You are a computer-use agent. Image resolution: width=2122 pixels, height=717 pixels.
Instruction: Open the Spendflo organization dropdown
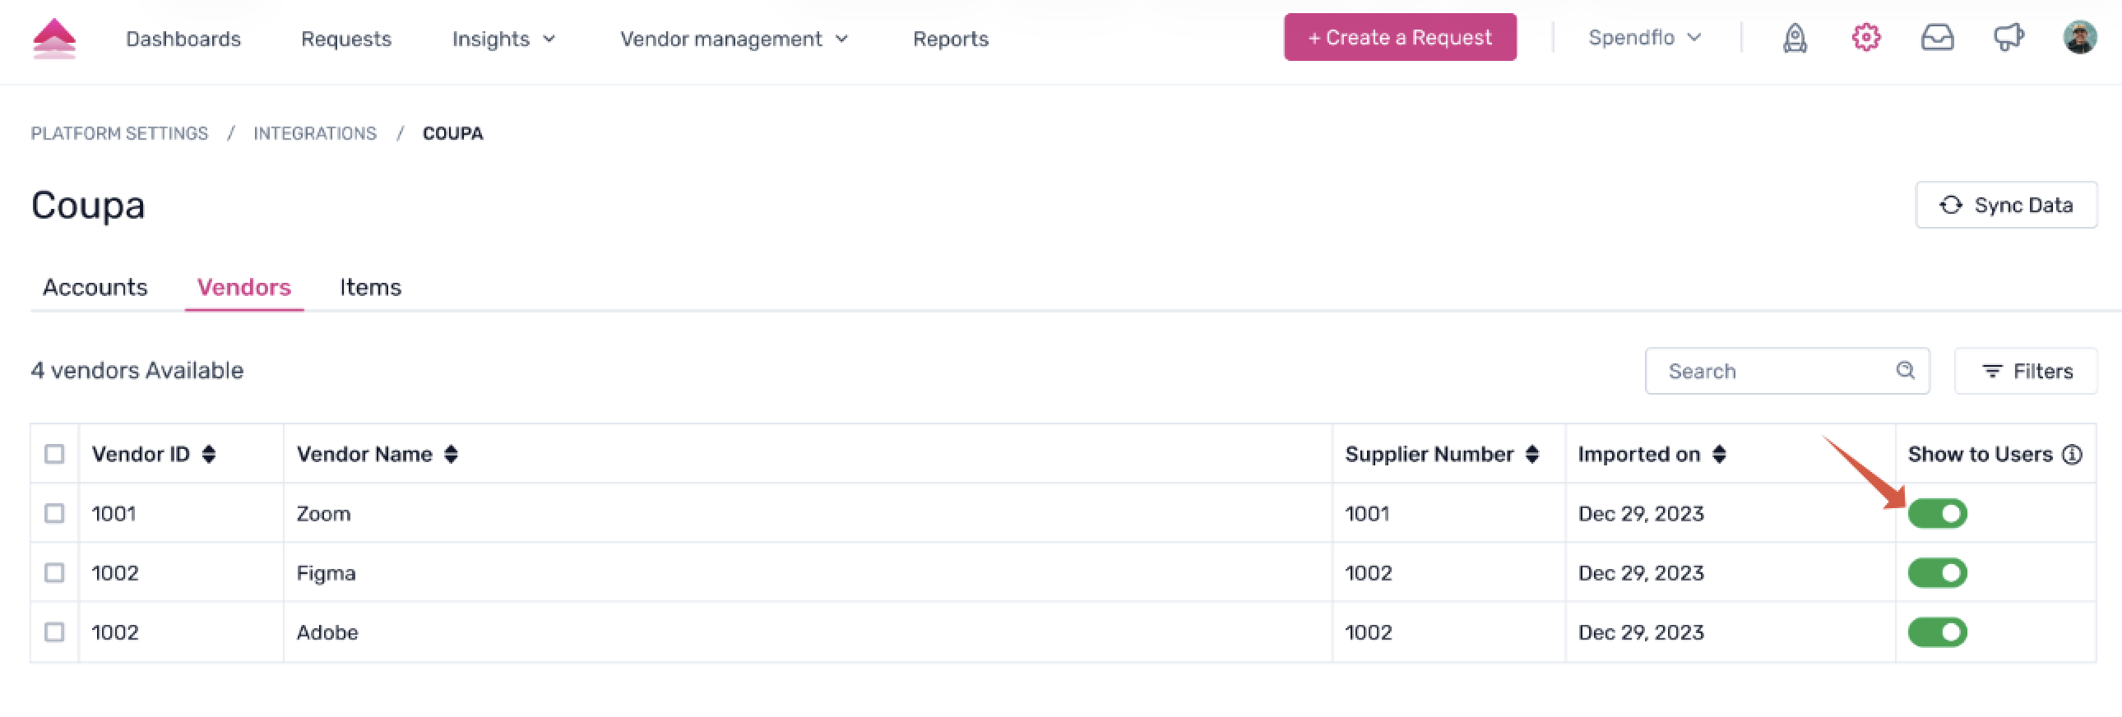pos(1644,38)
